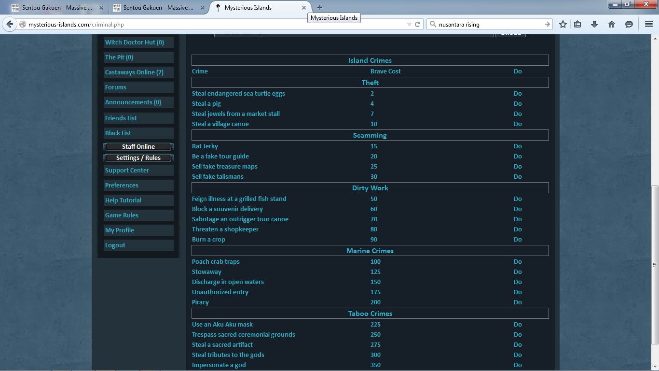Screen dimensions: 659x371
Task: Click the scrollbar down arrow
Action: point(655,367)
